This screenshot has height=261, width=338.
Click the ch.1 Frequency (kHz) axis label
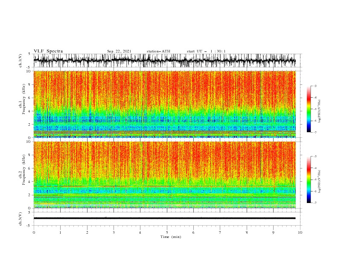(x=22, y=99)
